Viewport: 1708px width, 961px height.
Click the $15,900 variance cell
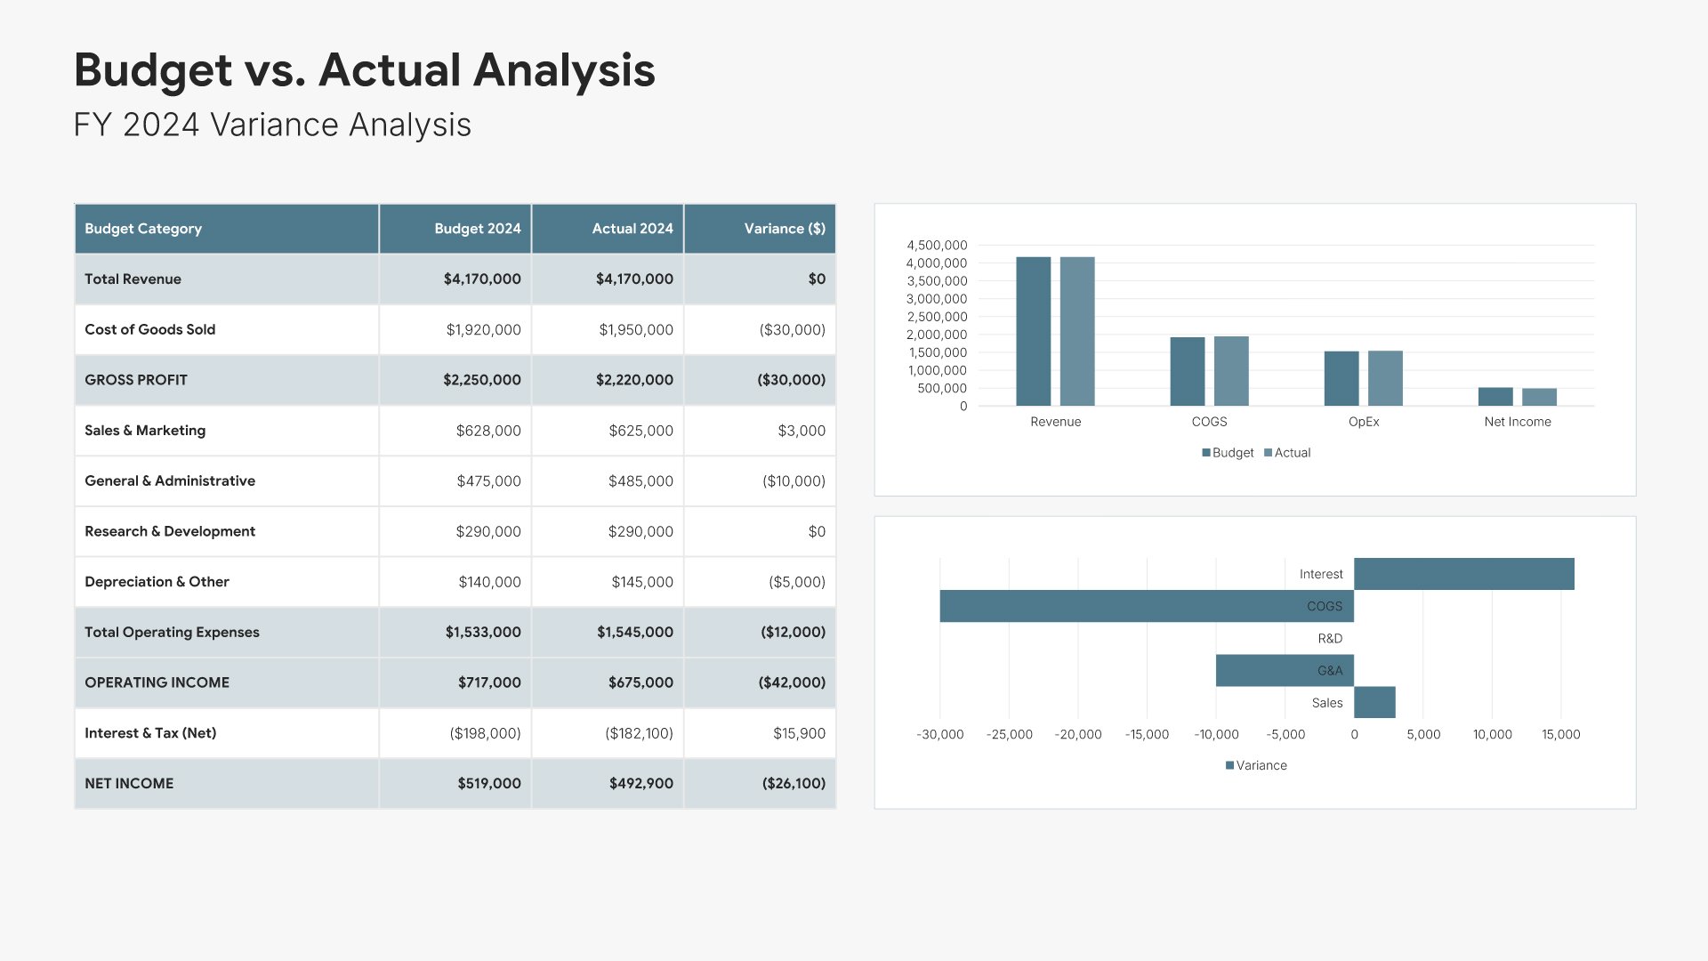[798, 733]
